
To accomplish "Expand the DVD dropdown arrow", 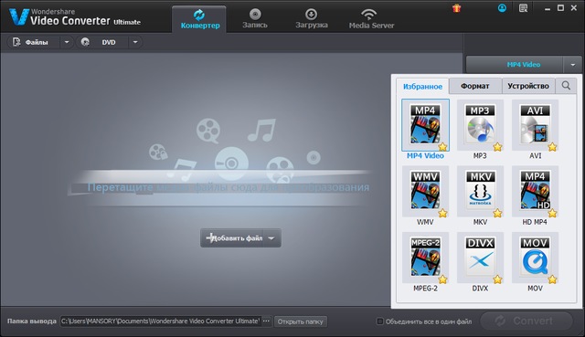I will (x=135, y=42).
